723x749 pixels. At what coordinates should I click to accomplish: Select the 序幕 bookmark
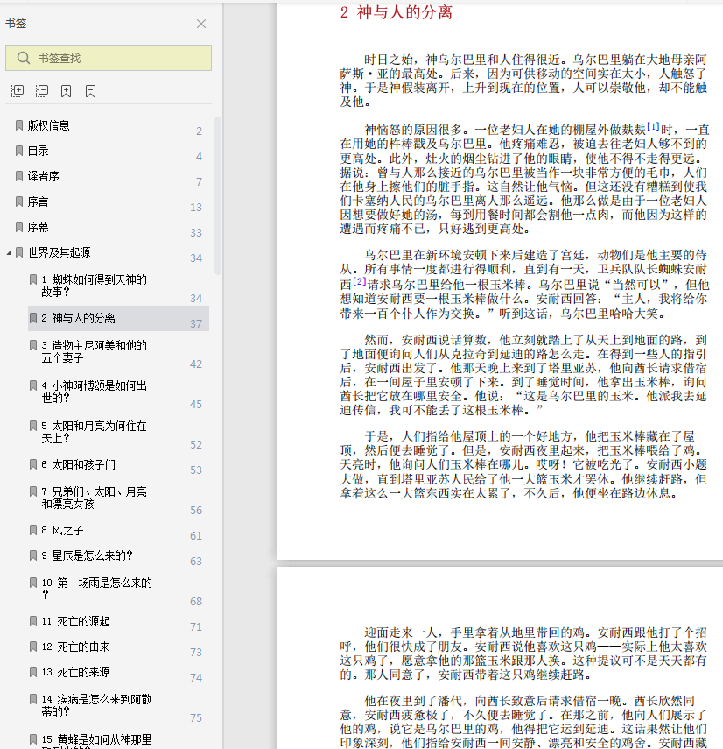click(x=39, y=227)
